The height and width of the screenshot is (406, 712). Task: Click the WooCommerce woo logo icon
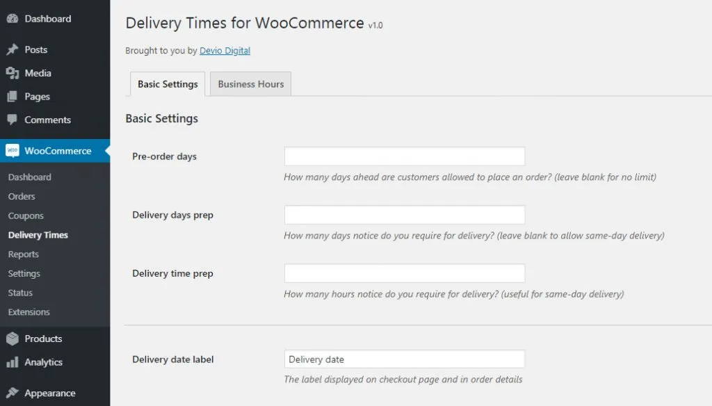coord(13,150)
